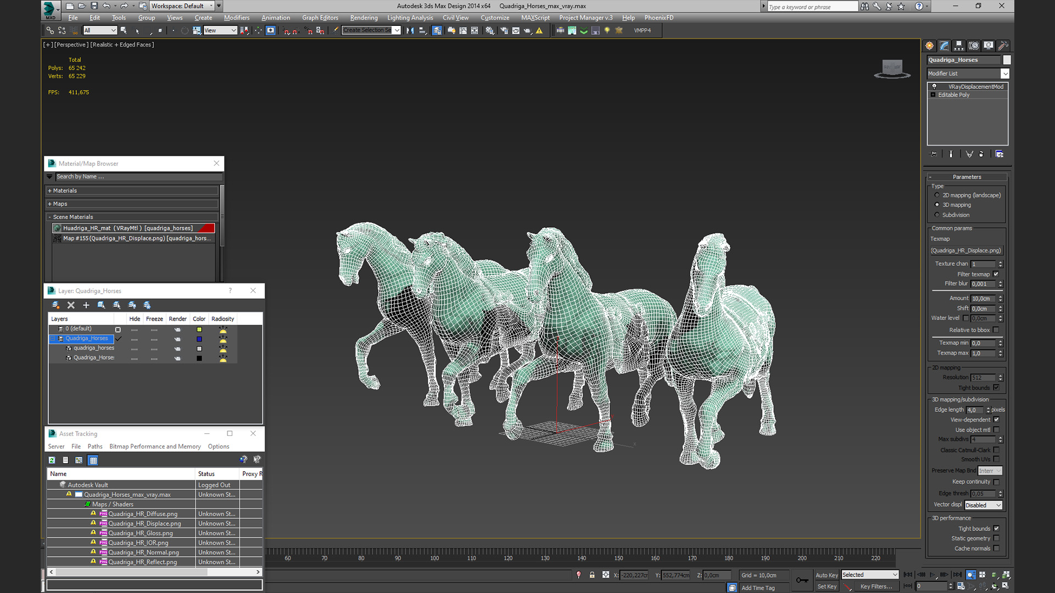Click the Delete layer X icon in Layer dialog
Screen dimensions: 1055x593
(x=71, y=305)
